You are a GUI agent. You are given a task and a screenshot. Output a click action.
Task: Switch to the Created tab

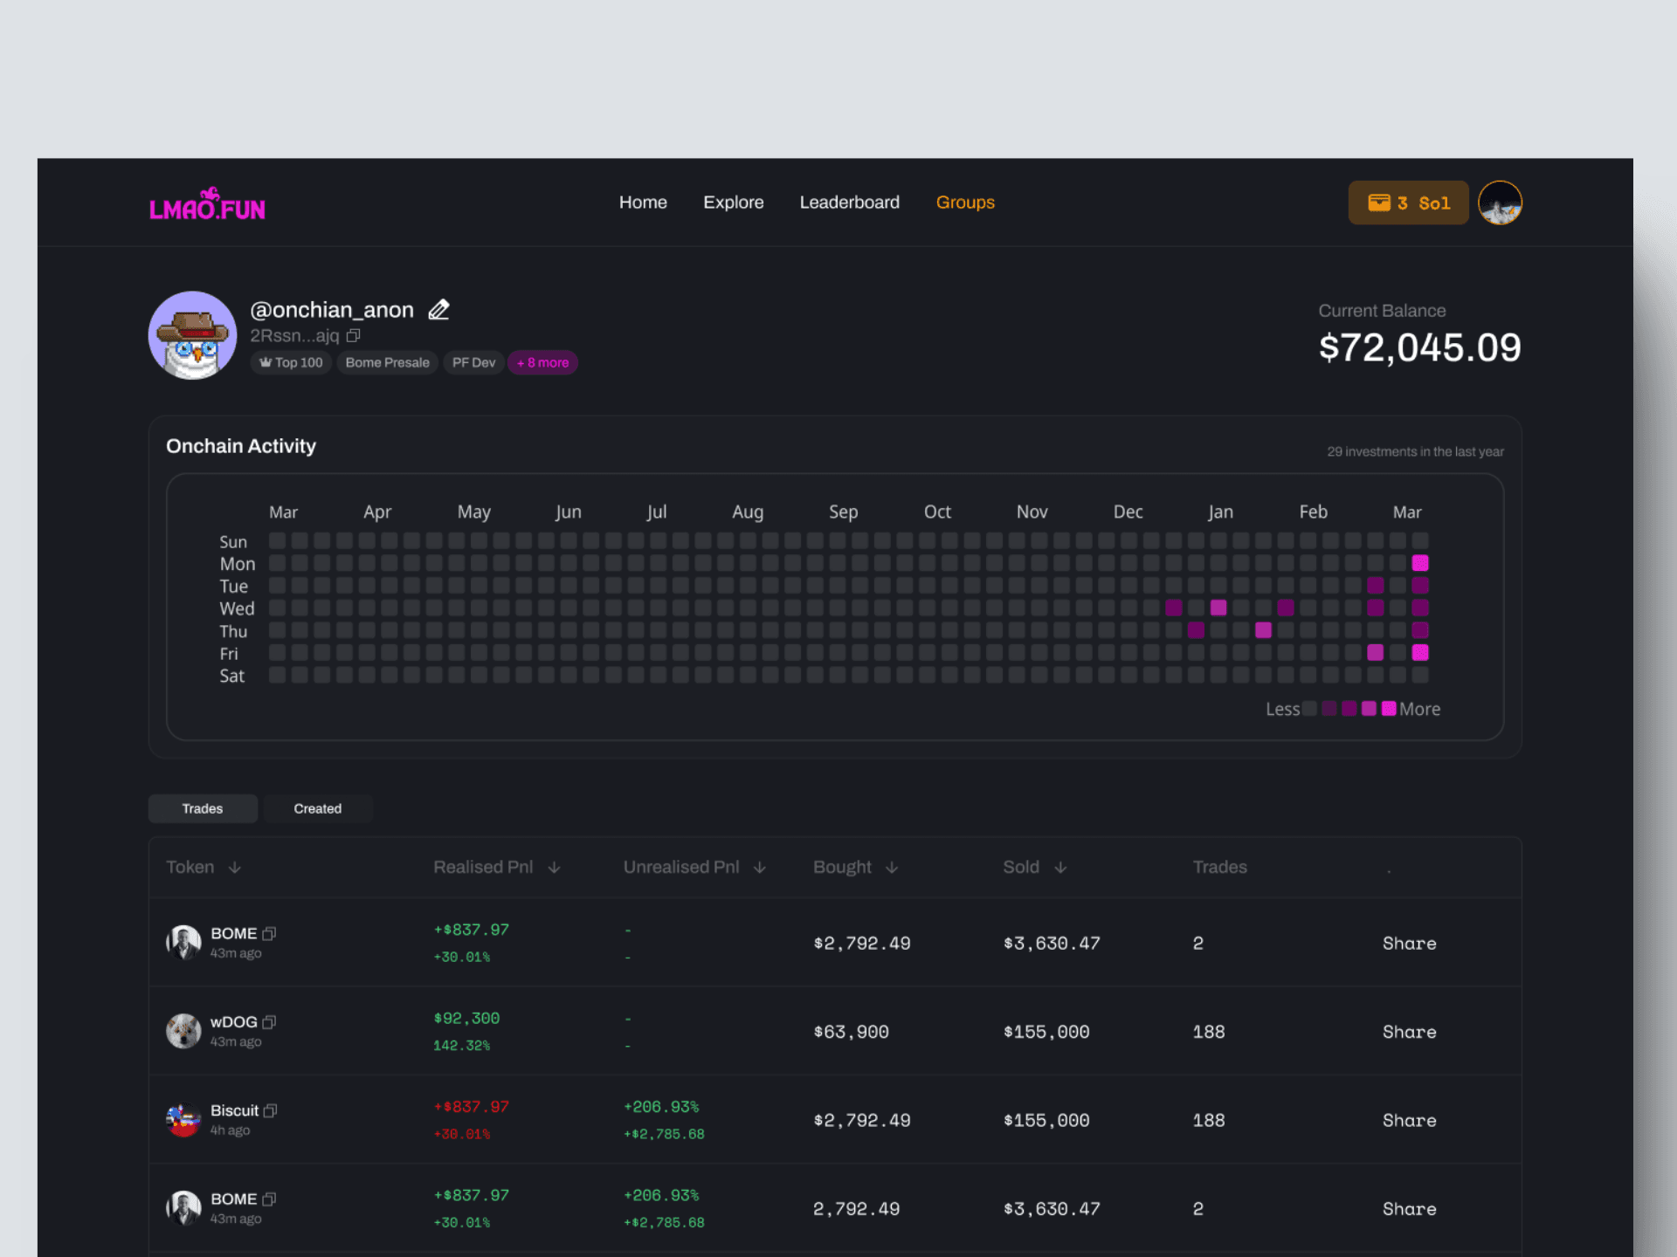tap(317, 808)
